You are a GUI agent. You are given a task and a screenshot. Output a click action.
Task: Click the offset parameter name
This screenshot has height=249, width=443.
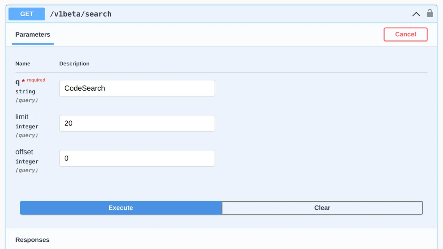24,152
